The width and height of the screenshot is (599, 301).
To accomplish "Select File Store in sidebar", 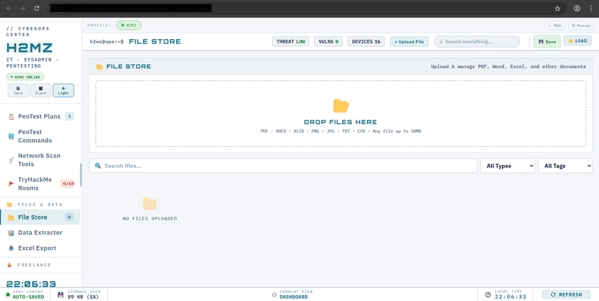I will click(x=40, y=218).
